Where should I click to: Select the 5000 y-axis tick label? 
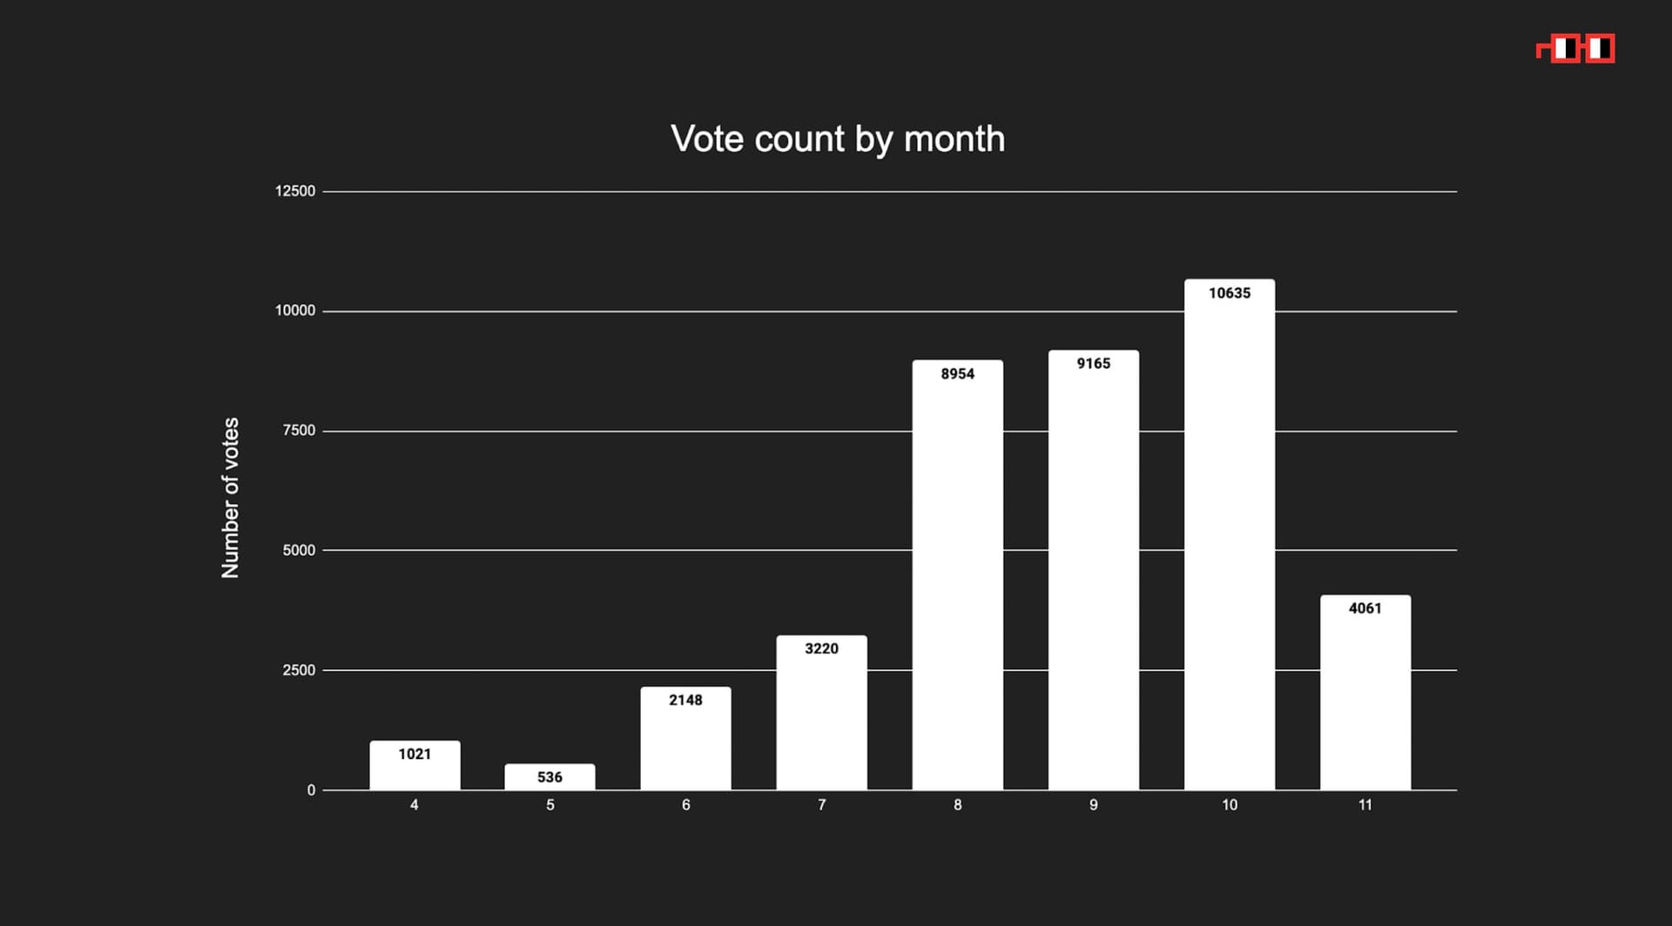[x=299, y=550]
